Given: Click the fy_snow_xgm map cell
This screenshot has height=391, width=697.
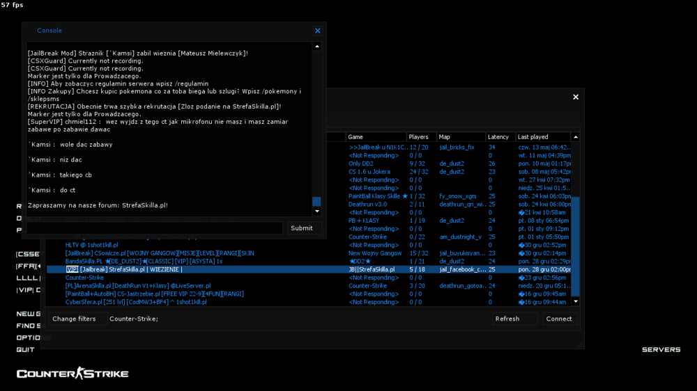Looking at the screenshot, I should click(x=458, y=196).
